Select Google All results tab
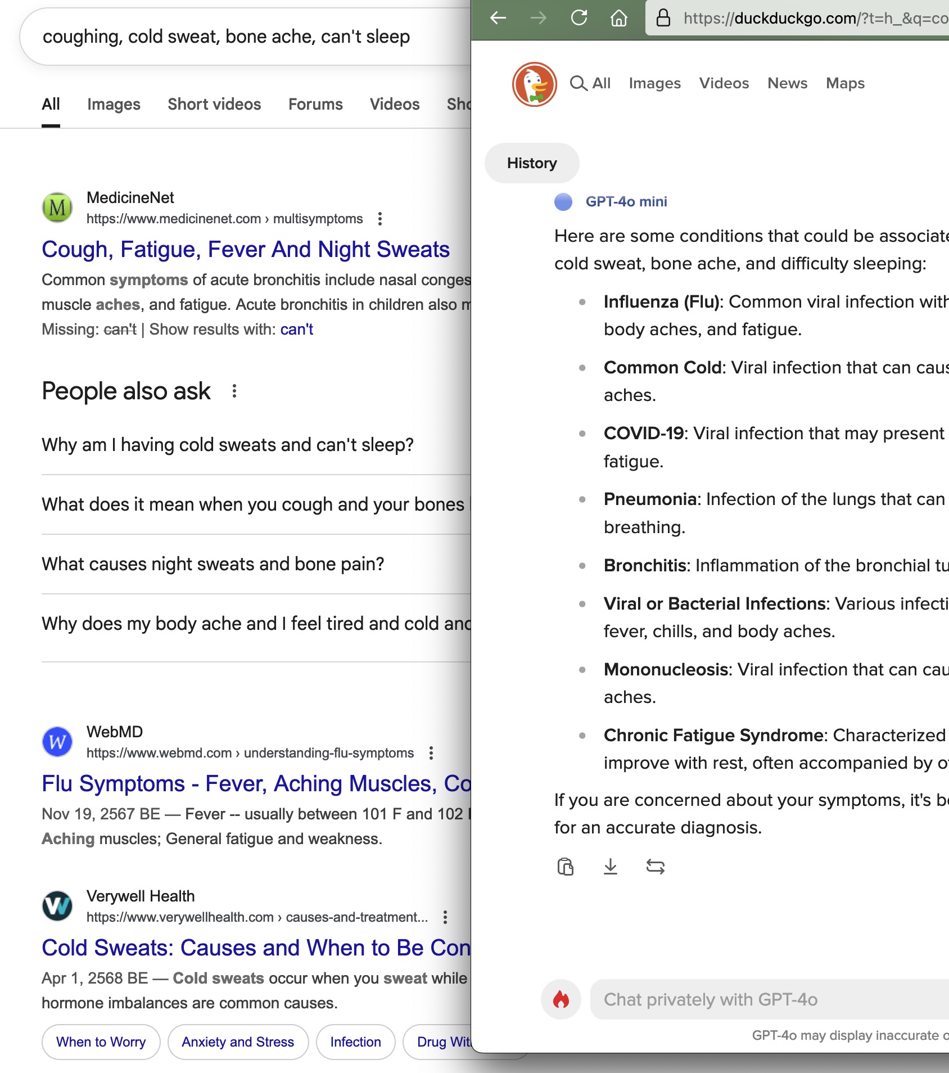 51,104
